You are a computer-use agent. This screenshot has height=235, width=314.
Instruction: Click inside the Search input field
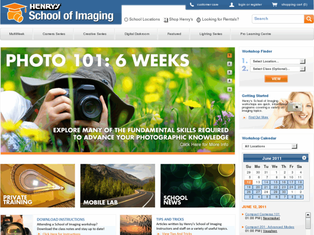[x=278, y=19]
